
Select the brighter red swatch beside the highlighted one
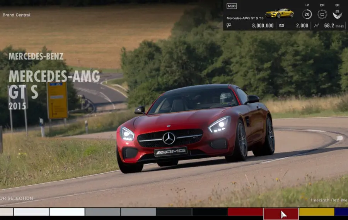[x=245, y=212]
